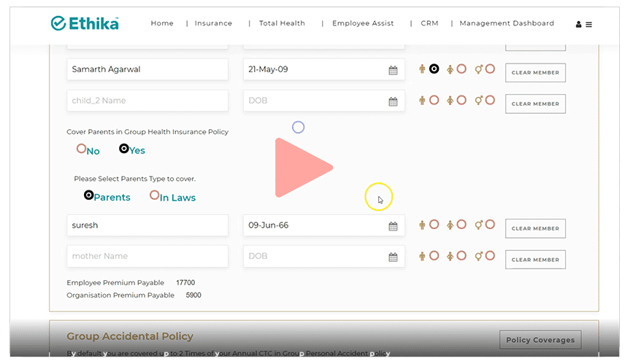625x364 pixels.
Task: Open the hamburger menu icon
Action: pos(589,24)
